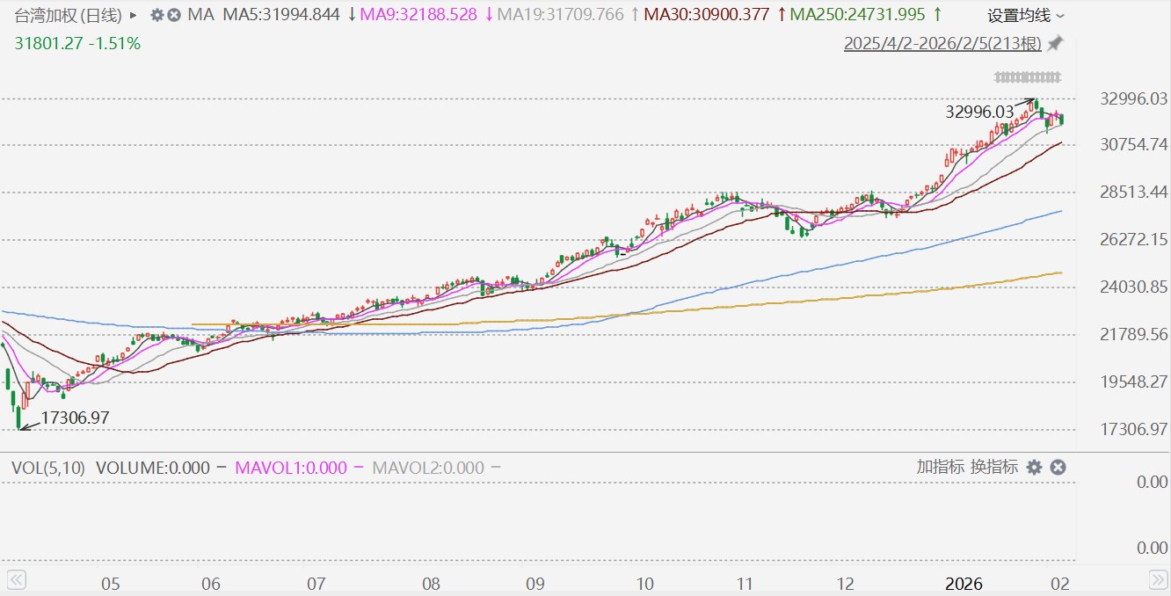Click the pin icon beside date range

[x=1055, y=44]
